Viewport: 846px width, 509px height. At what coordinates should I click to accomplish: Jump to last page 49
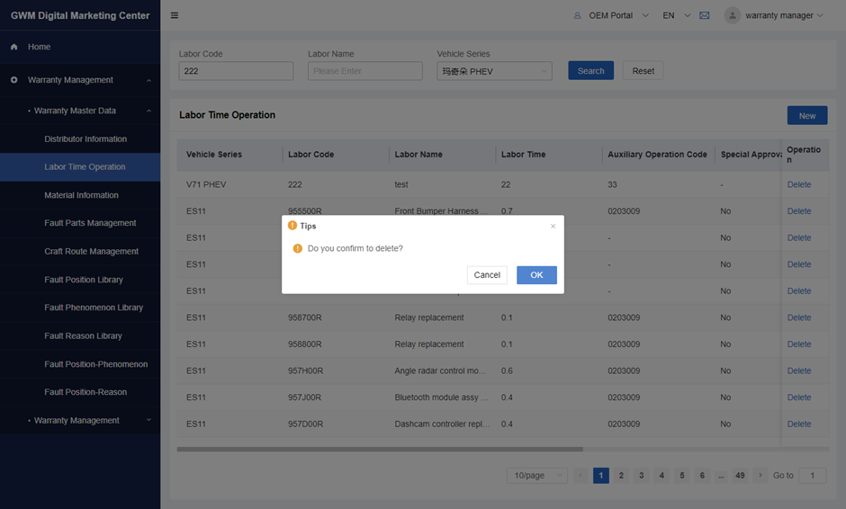pyautogui.click(x=740, y=475)
